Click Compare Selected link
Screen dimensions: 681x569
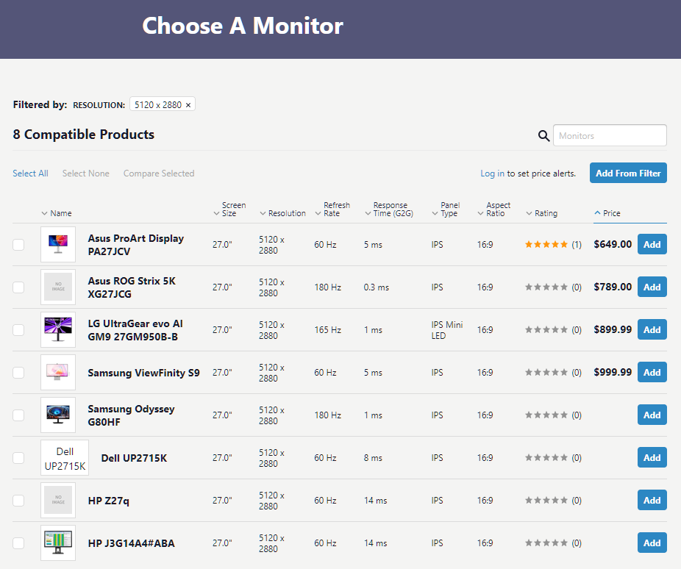click(x=159, y=173)
